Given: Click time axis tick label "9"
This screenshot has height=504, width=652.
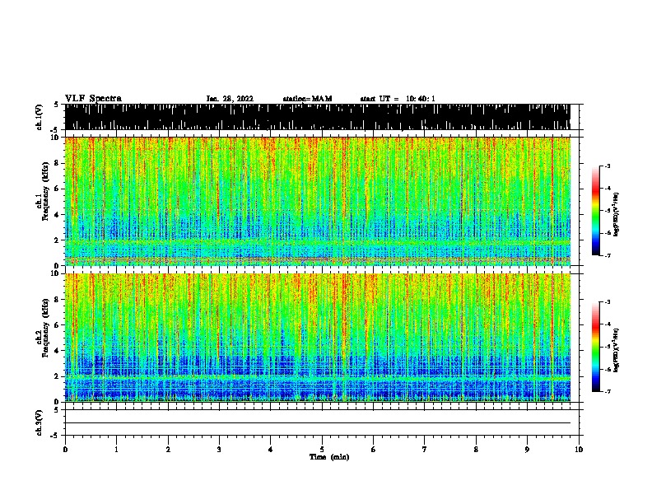Looking at the screenshot, I should [x=527, y=450].
